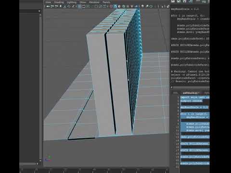231x173 pixels.
Task: Click the Bookmarks icon in panel toolbar
Action: pos(61,6)
